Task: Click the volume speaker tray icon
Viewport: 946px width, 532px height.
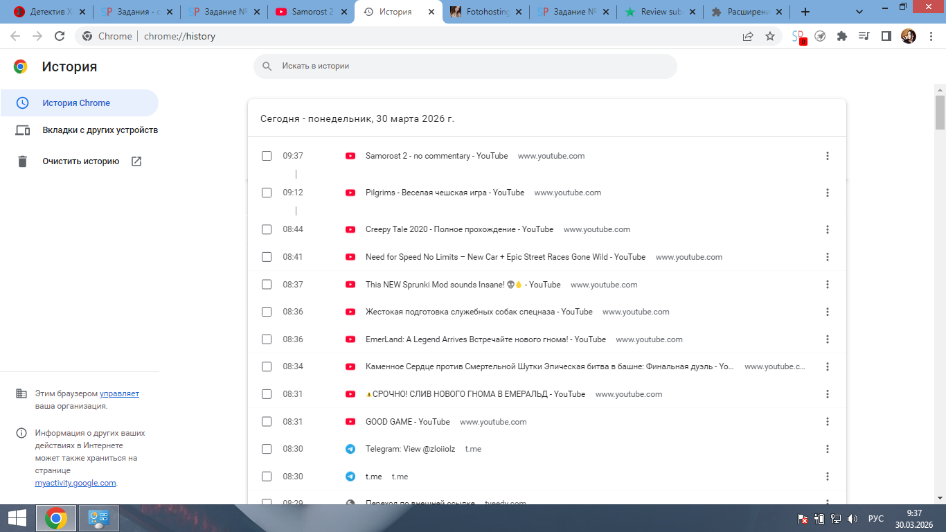Action: pos(853,519)
